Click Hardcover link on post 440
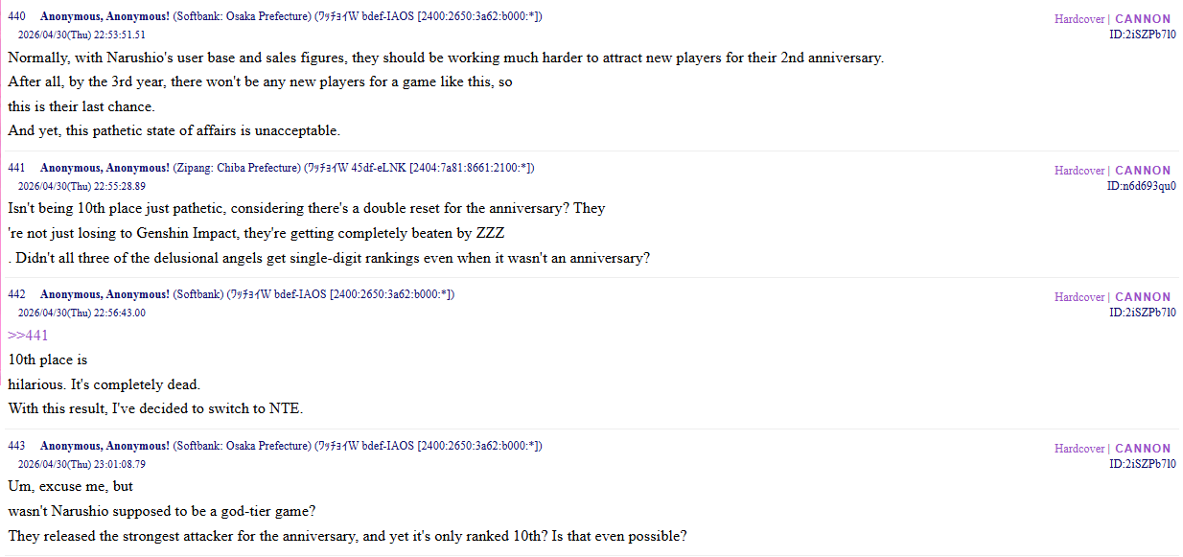Screen dimensions: 1183x557 tap(1079, 19)
